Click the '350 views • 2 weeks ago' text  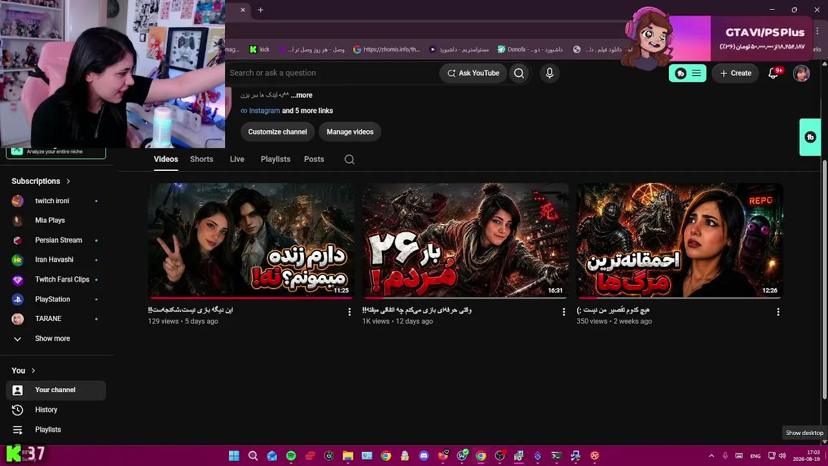pos(615,322)
